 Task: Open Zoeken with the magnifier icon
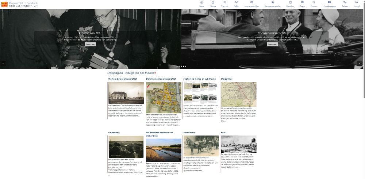point(314,2)
